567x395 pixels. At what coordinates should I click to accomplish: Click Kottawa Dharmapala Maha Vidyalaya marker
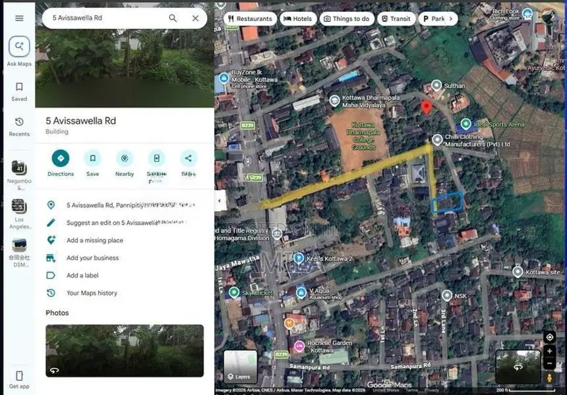point(334,101)
